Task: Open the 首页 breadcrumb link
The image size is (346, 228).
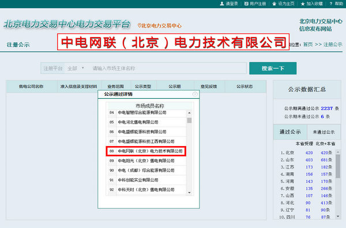Action: click(x=308, y=44)
